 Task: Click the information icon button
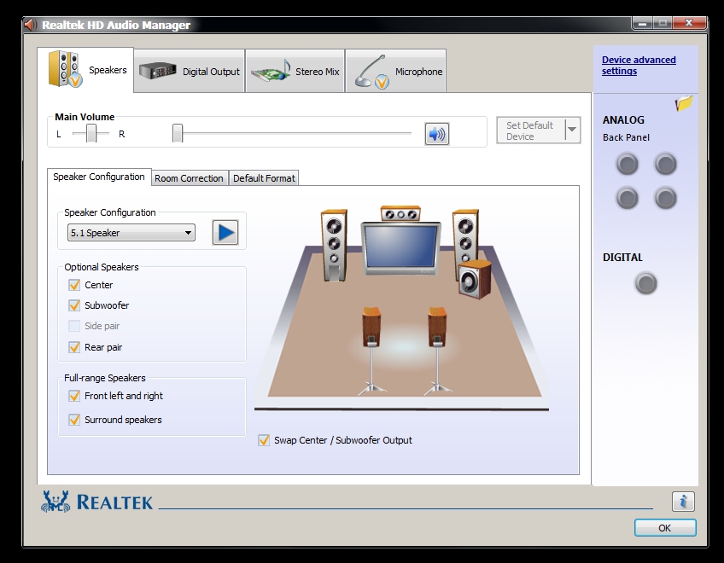point(683,502)
